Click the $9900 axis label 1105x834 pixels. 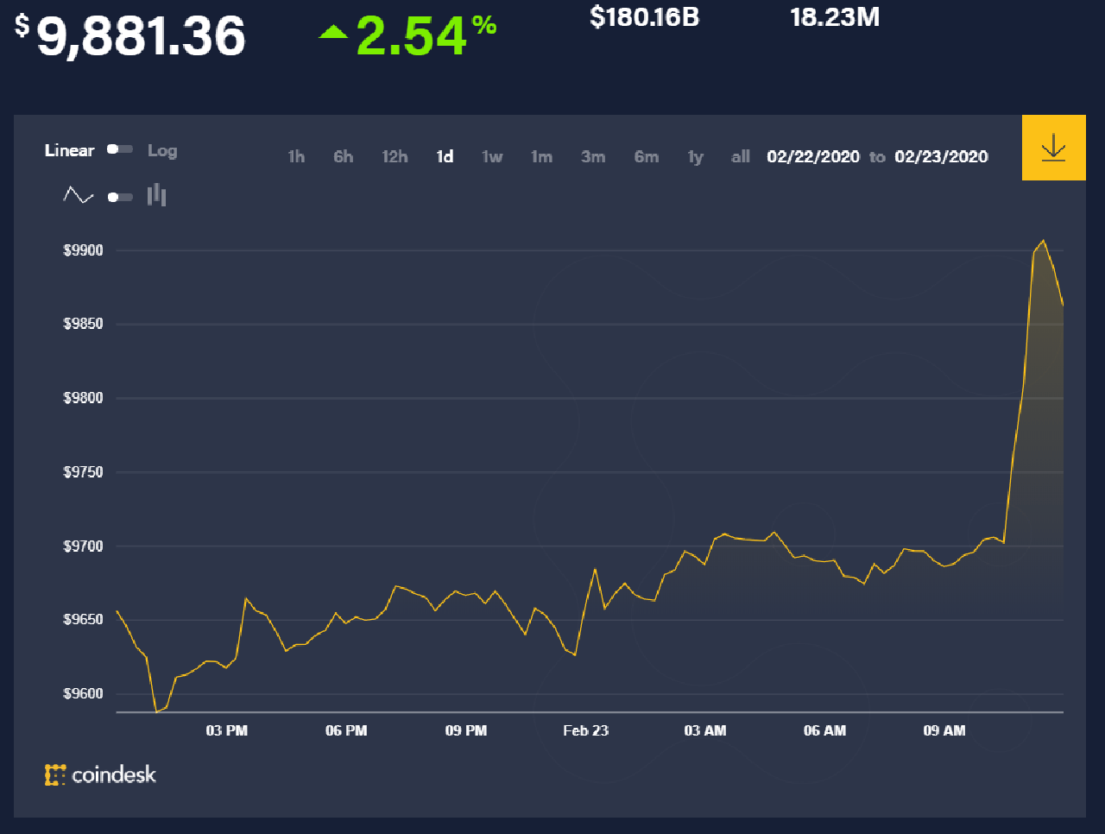[x=83, y=250]
